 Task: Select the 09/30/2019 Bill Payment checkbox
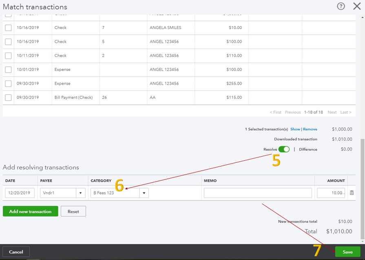coord(9,97)
